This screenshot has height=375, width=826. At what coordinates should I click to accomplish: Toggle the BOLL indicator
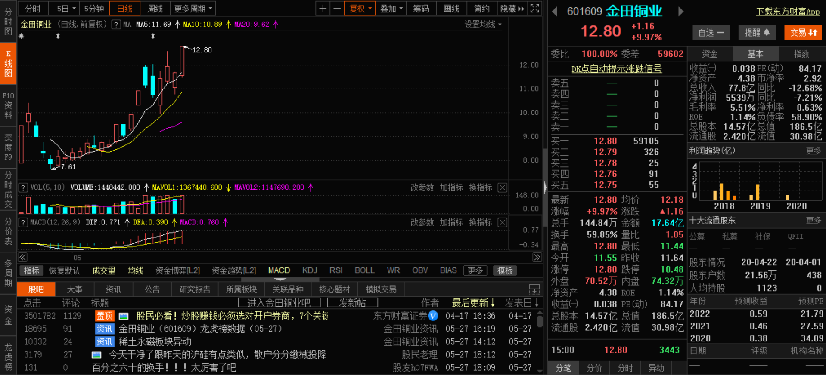coord(364,270)
